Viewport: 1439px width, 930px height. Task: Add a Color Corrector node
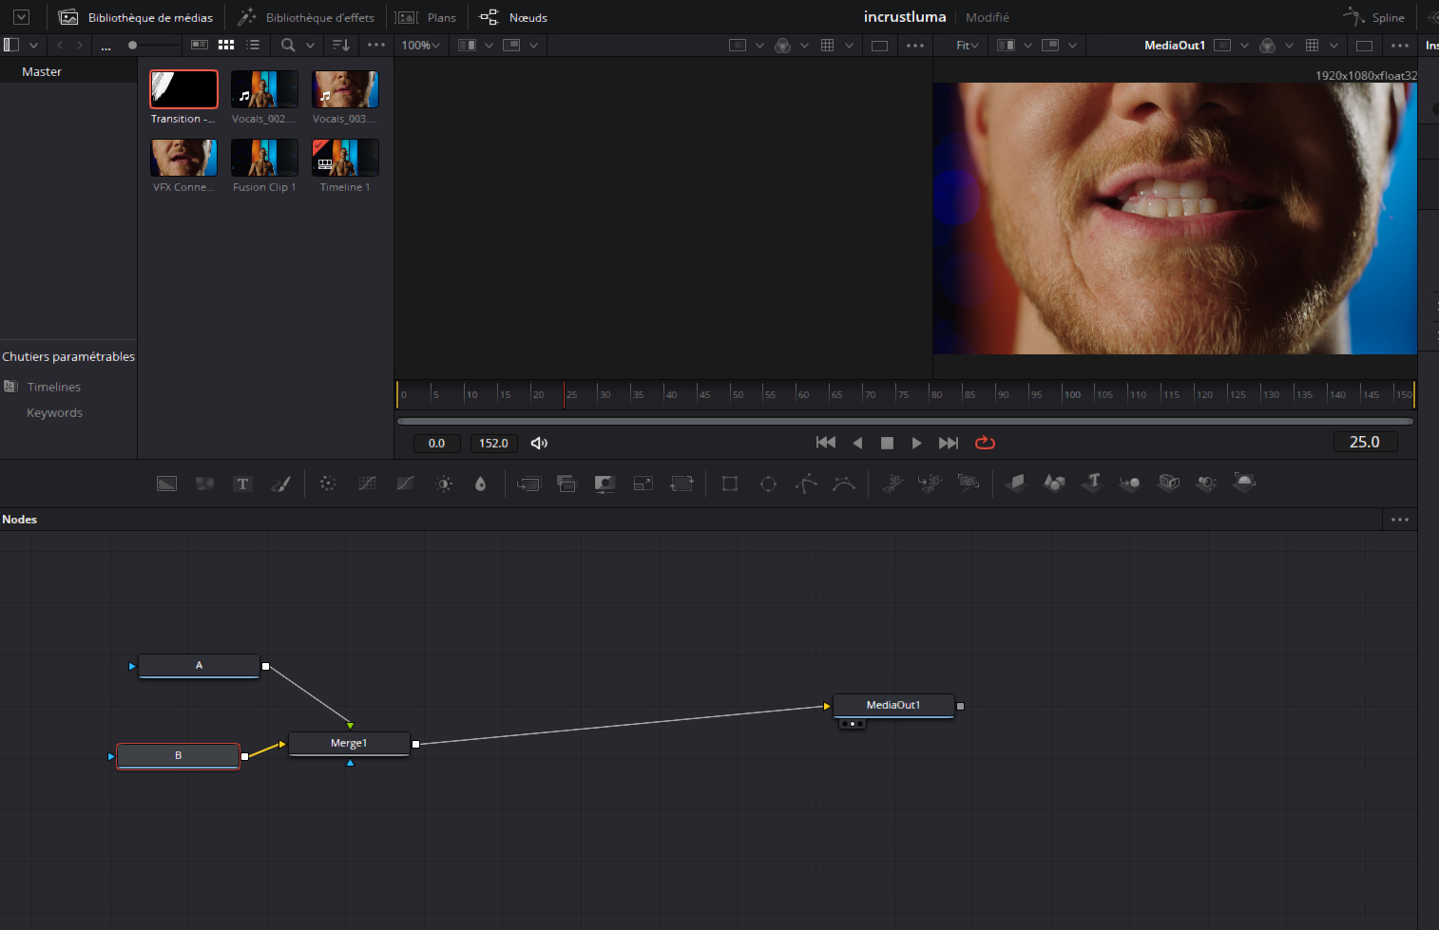[328, 484]
